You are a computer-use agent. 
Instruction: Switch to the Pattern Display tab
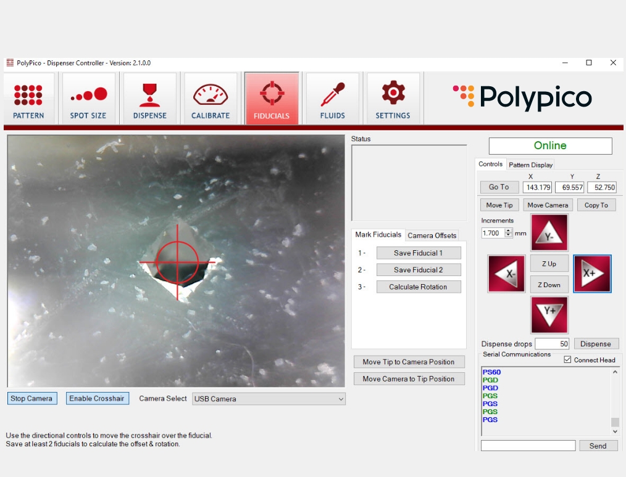pyautogui.click(x=530, y=165)
